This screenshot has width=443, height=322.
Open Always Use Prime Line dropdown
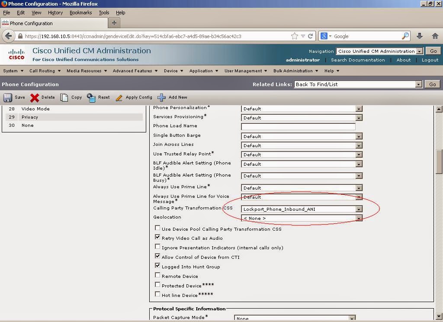(x=302, y=188)
